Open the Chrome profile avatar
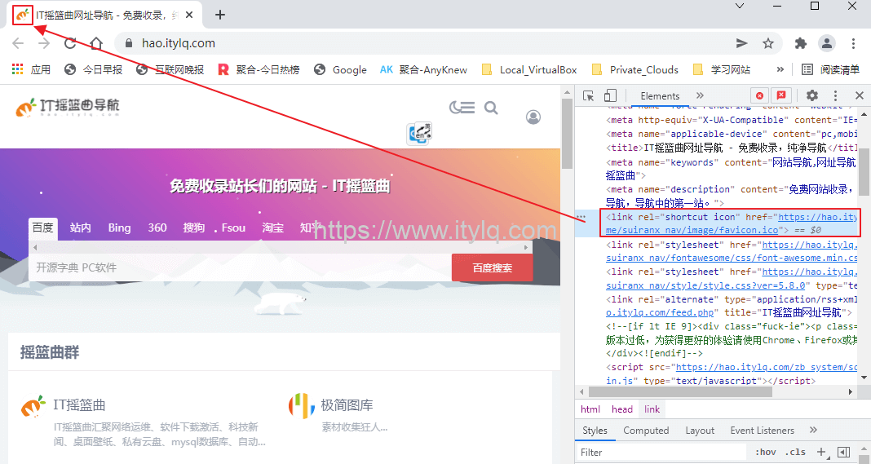The height and width of the screenshot is (464, 871). 827,43
